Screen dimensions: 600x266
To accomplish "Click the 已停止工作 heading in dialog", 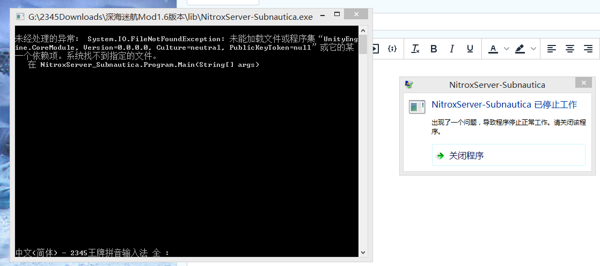I will [x=504, y=104].
